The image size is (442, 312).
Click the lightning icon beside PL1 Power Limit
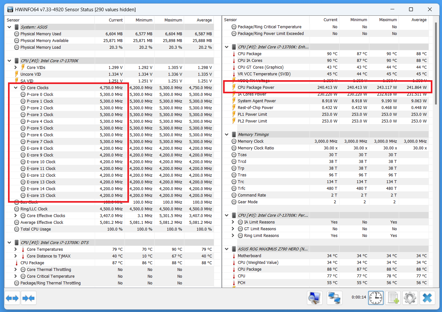click(x=234, y=114)
